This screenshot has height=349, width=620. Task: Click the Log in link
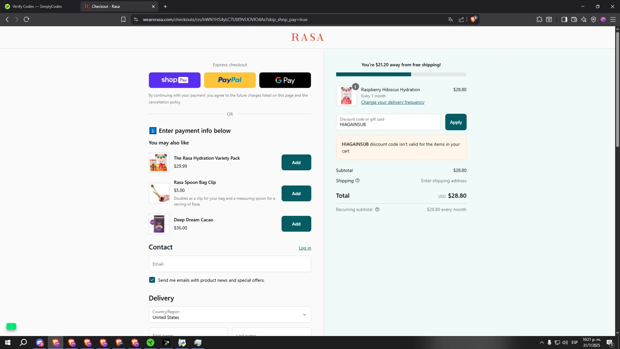tap(305, 248)
